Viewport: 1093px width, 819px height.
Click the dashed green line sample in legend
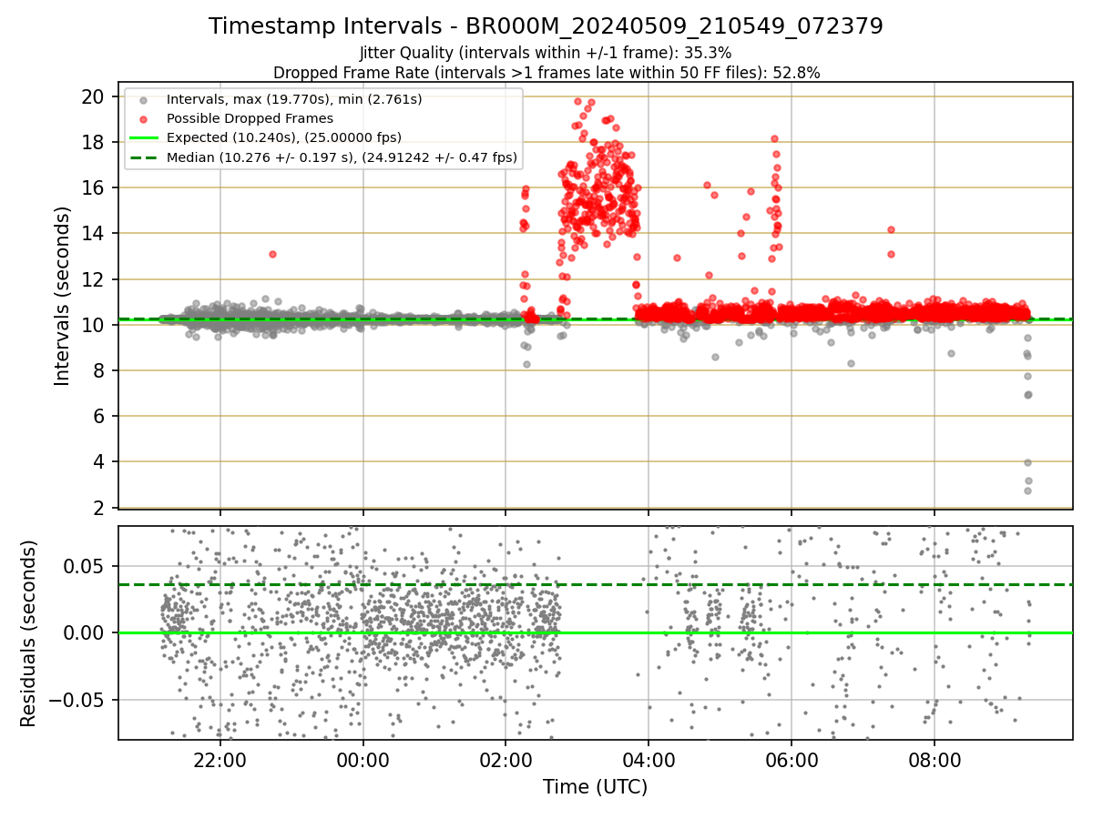point(143,157)
